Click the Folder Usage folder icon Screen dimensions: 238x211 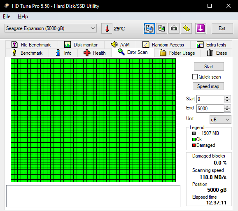tap(163, 53)
